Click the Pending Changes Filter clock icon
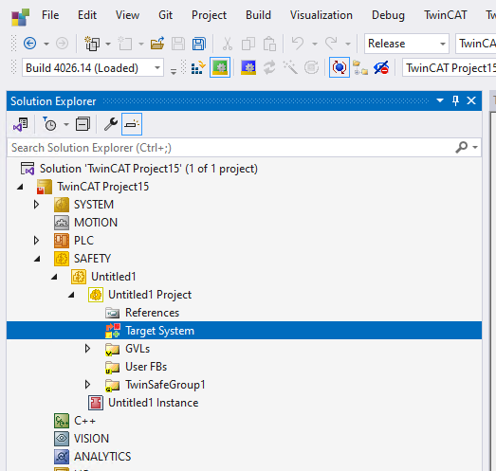Screen dimensions: 496x471 coord(49,124)
